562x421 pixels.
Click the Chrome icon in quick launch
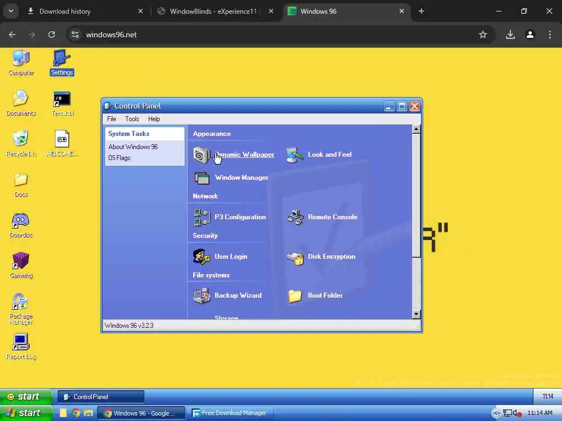(x=76, y=413)
